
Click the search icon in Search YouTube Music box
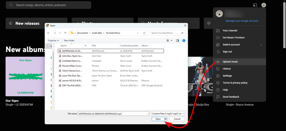[182, 33]
